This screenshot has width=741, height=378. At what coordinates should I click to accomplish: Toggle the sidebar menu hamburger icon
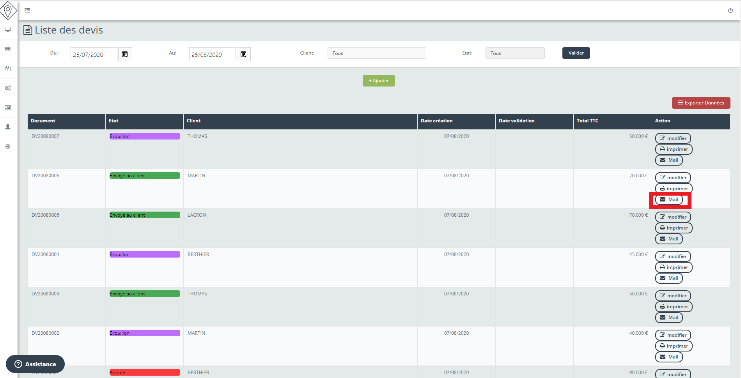(x=27, y=11)
